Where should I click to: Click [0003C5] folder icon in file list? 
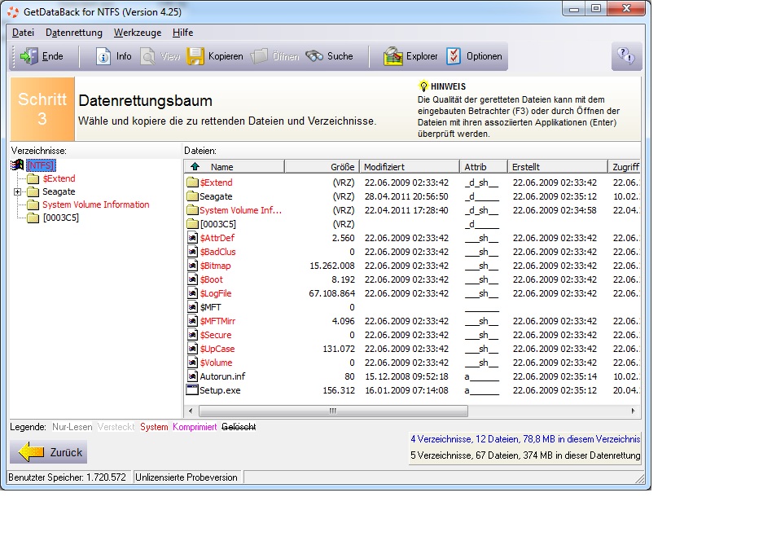(193, 224)
